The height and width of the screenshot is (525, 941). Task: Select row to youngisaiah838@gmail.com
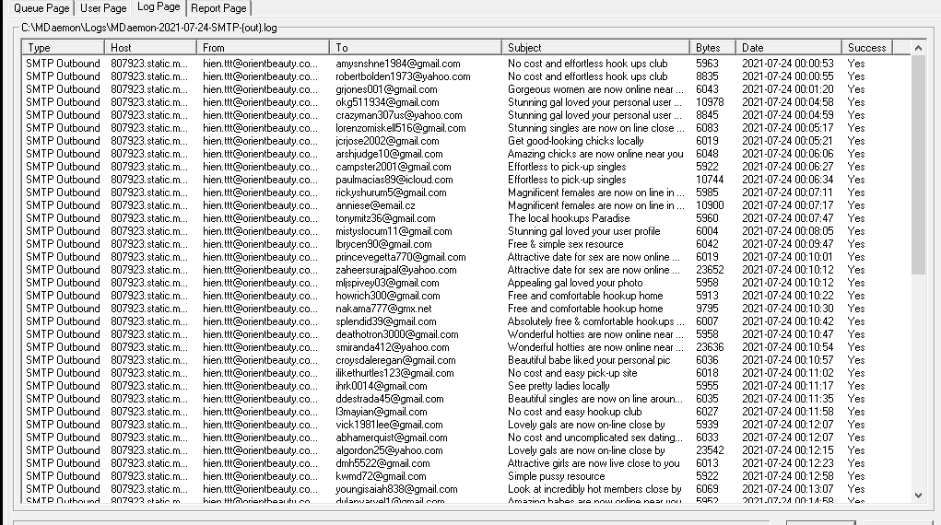click(x=466, y=490)
